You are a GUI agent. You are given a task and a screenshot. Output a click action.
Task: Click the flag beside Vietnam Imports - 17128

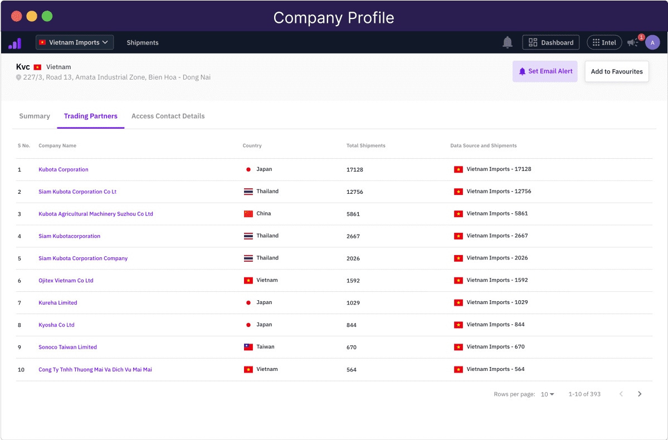click(459, 169)
